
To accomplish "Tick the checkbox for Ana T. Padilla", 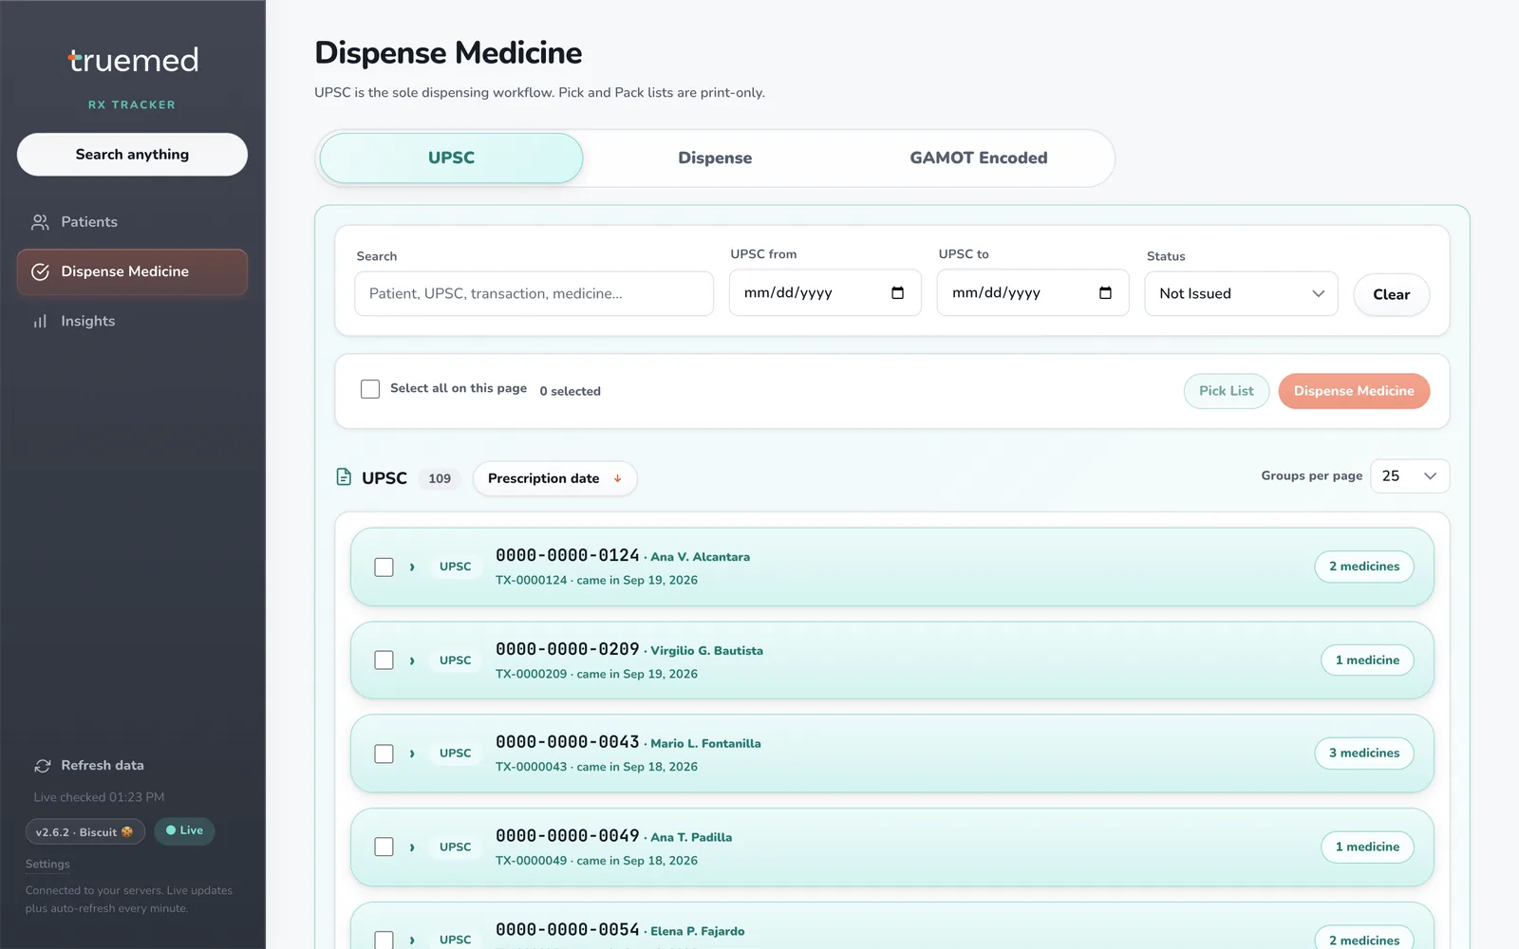I will coord(384,847).
